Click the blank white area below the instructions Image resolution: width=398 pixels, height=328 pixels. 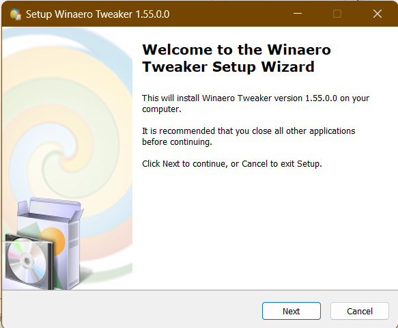coord(264,229)
